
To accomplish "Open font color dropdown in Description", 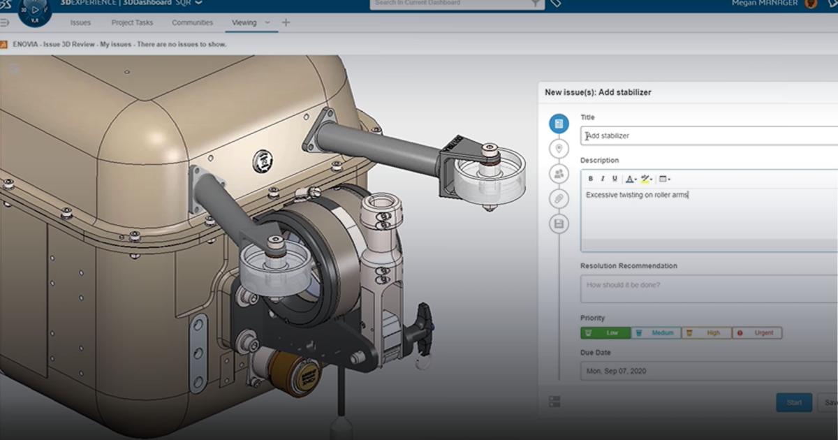I will [631, 179].
